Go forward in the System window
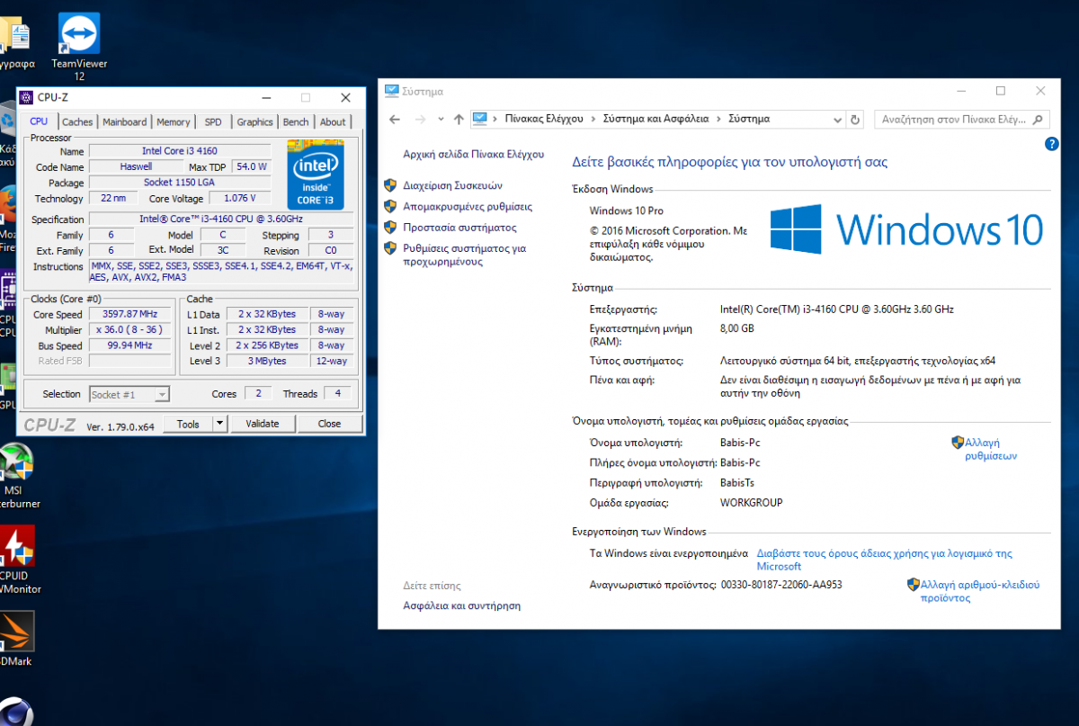The image size is (1079, 726). 420,119
